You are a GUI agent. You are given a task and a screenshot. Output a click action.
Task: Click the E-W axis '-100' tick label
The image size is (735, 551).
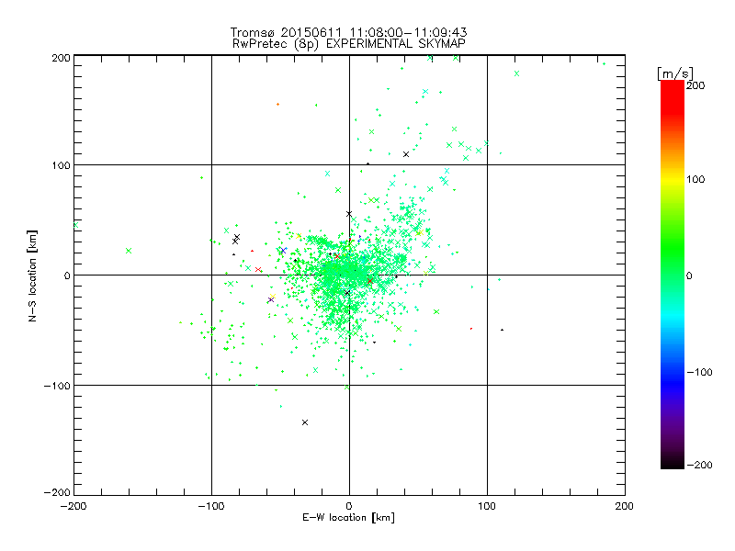tap(211, 506)
